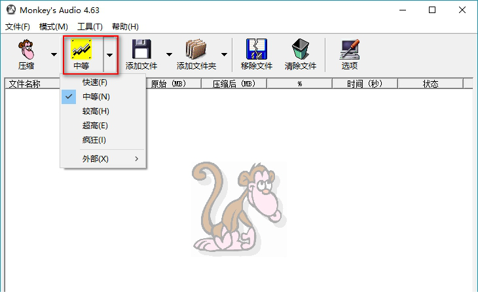Open the 文件(F) menu
Image resolution: width=478 pixels, height=303 pixels.
tap(18, 27)
